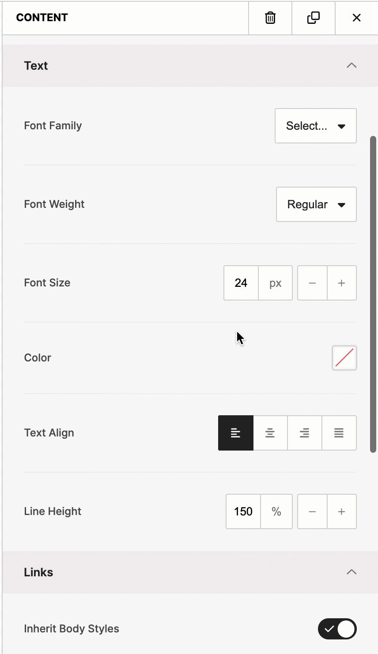Image resolution: width=378 pixels, height=654 pixels.
Task: Decrease font size with minus button
Action: pyautogui.click(x=312, y=283)
